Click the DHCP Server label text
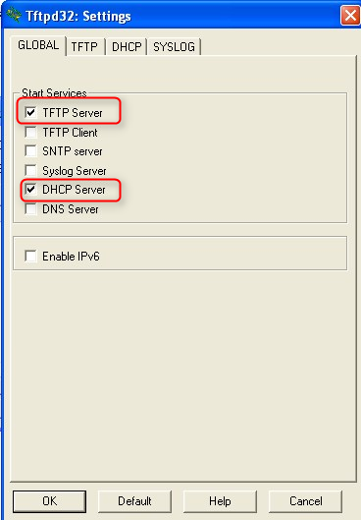The width and height of the screenshot is (361, 520). pos(74,190)
